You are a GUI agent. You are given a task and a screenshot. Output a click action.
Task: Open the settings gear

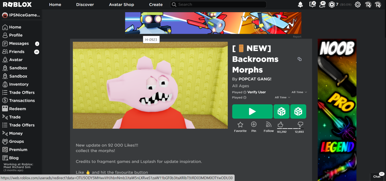[358, 5]
